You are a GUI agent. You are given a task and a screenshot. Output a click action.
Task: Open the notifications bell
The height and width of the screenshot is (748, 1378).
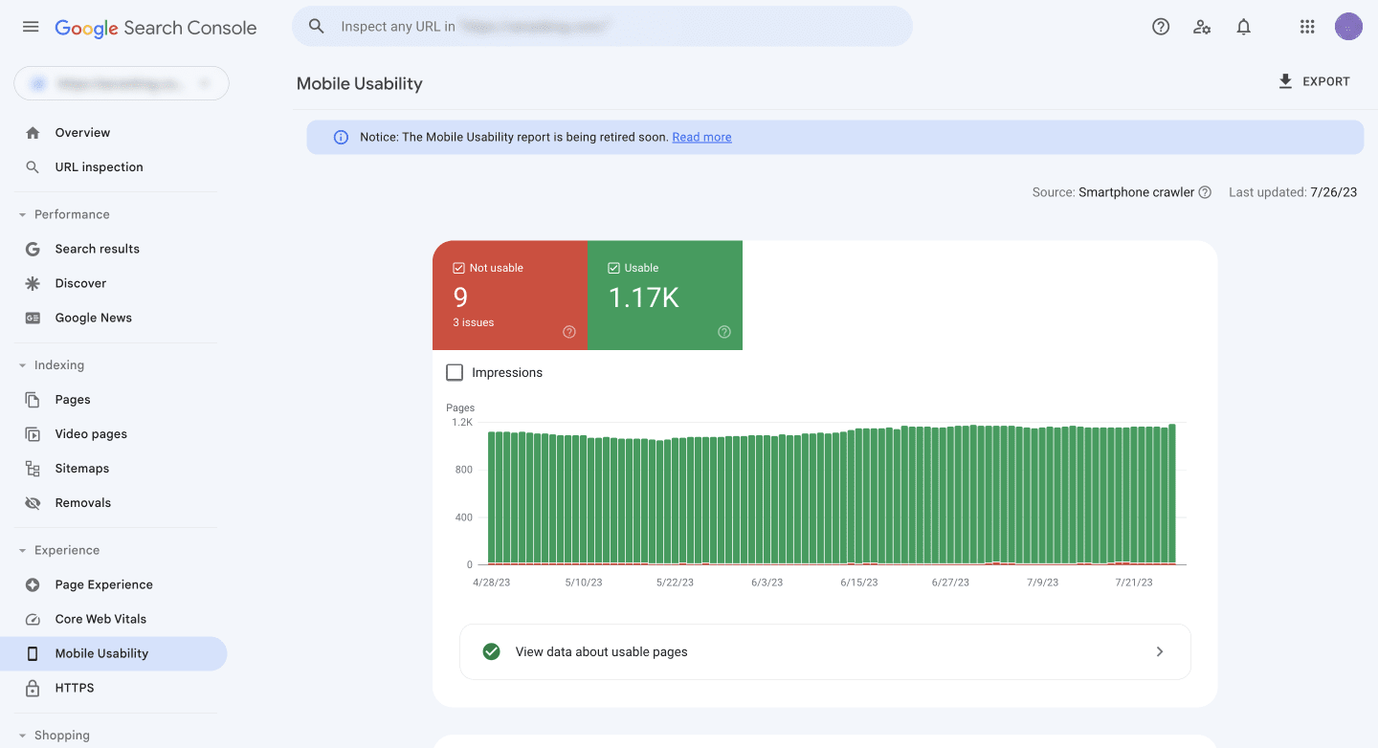[x=1243, y=27]
